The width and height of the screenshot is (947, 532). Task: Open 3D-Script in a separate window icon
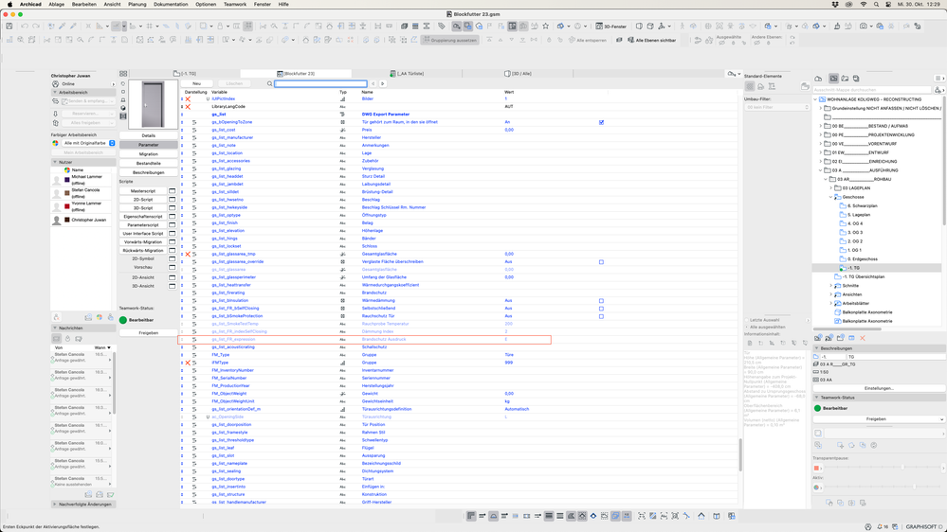click(173, 207)
